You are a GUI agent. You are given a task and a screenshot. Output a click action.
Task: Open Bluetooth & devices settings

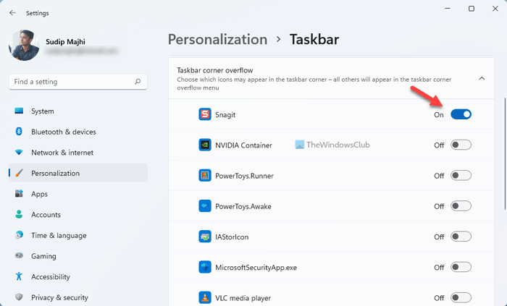pyautogui.click(x=78, y=132)
